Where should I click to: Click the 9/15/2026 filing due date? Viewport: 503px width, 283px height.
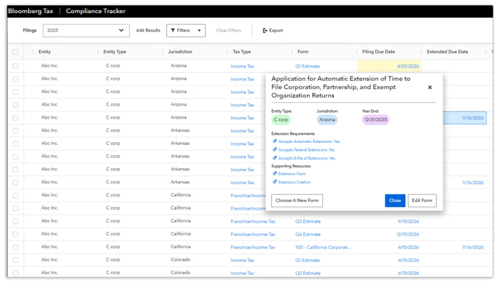coord(409,221)
